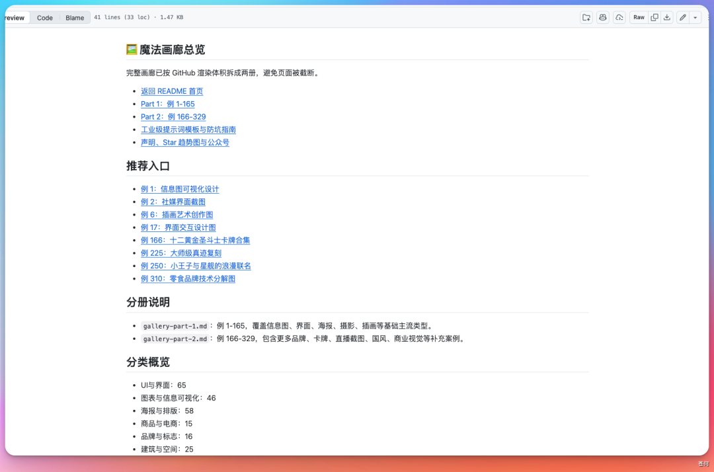This screenshot has width=714, height=472.
Task: Switch to the Blame tab
Action: [x=75, y=17]
